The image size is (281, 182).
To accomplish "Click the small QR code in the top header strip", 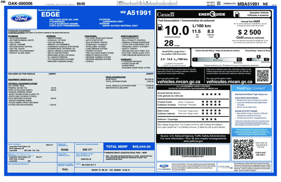I will point(219,3).
